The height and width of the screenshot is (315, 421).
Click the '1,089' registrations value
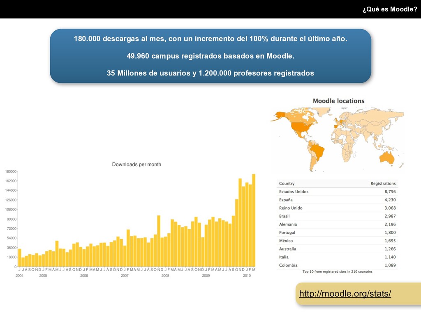[390, 265]
